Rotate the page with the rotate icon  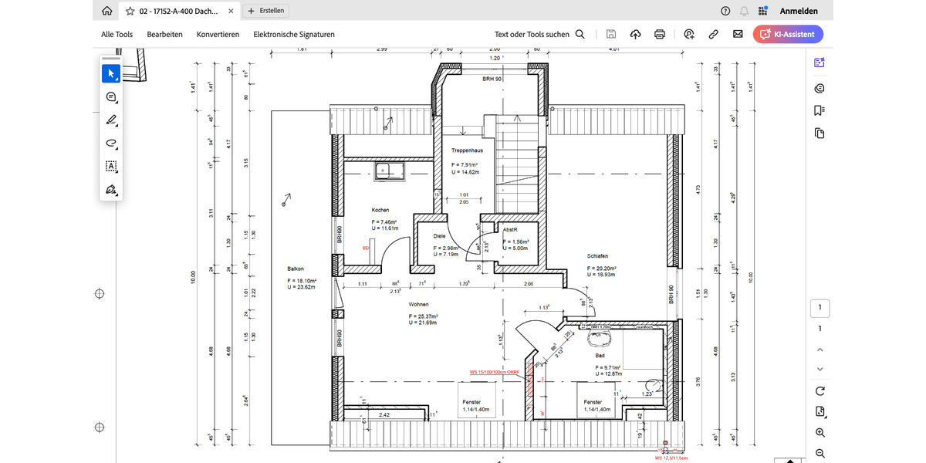819,390
